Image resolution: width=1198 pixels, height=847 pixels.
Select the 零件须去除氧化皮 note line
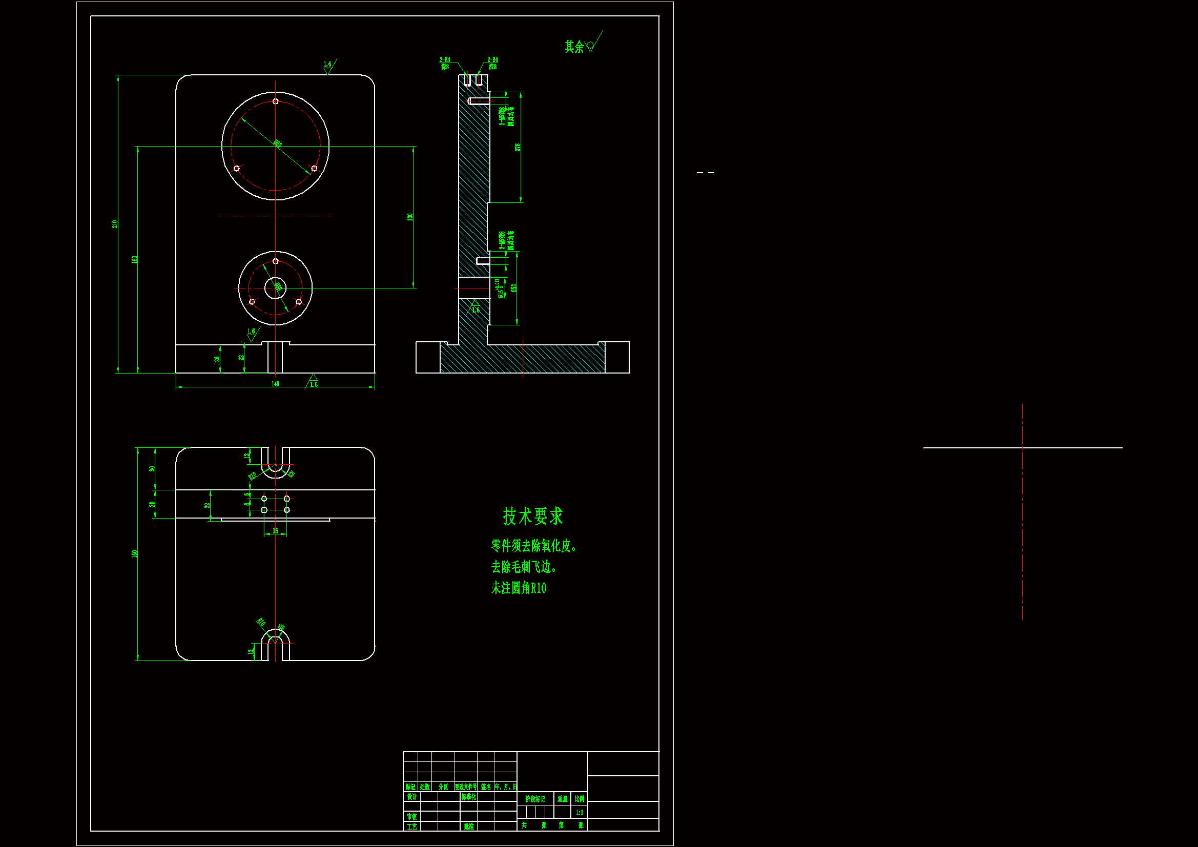point(533,546)
